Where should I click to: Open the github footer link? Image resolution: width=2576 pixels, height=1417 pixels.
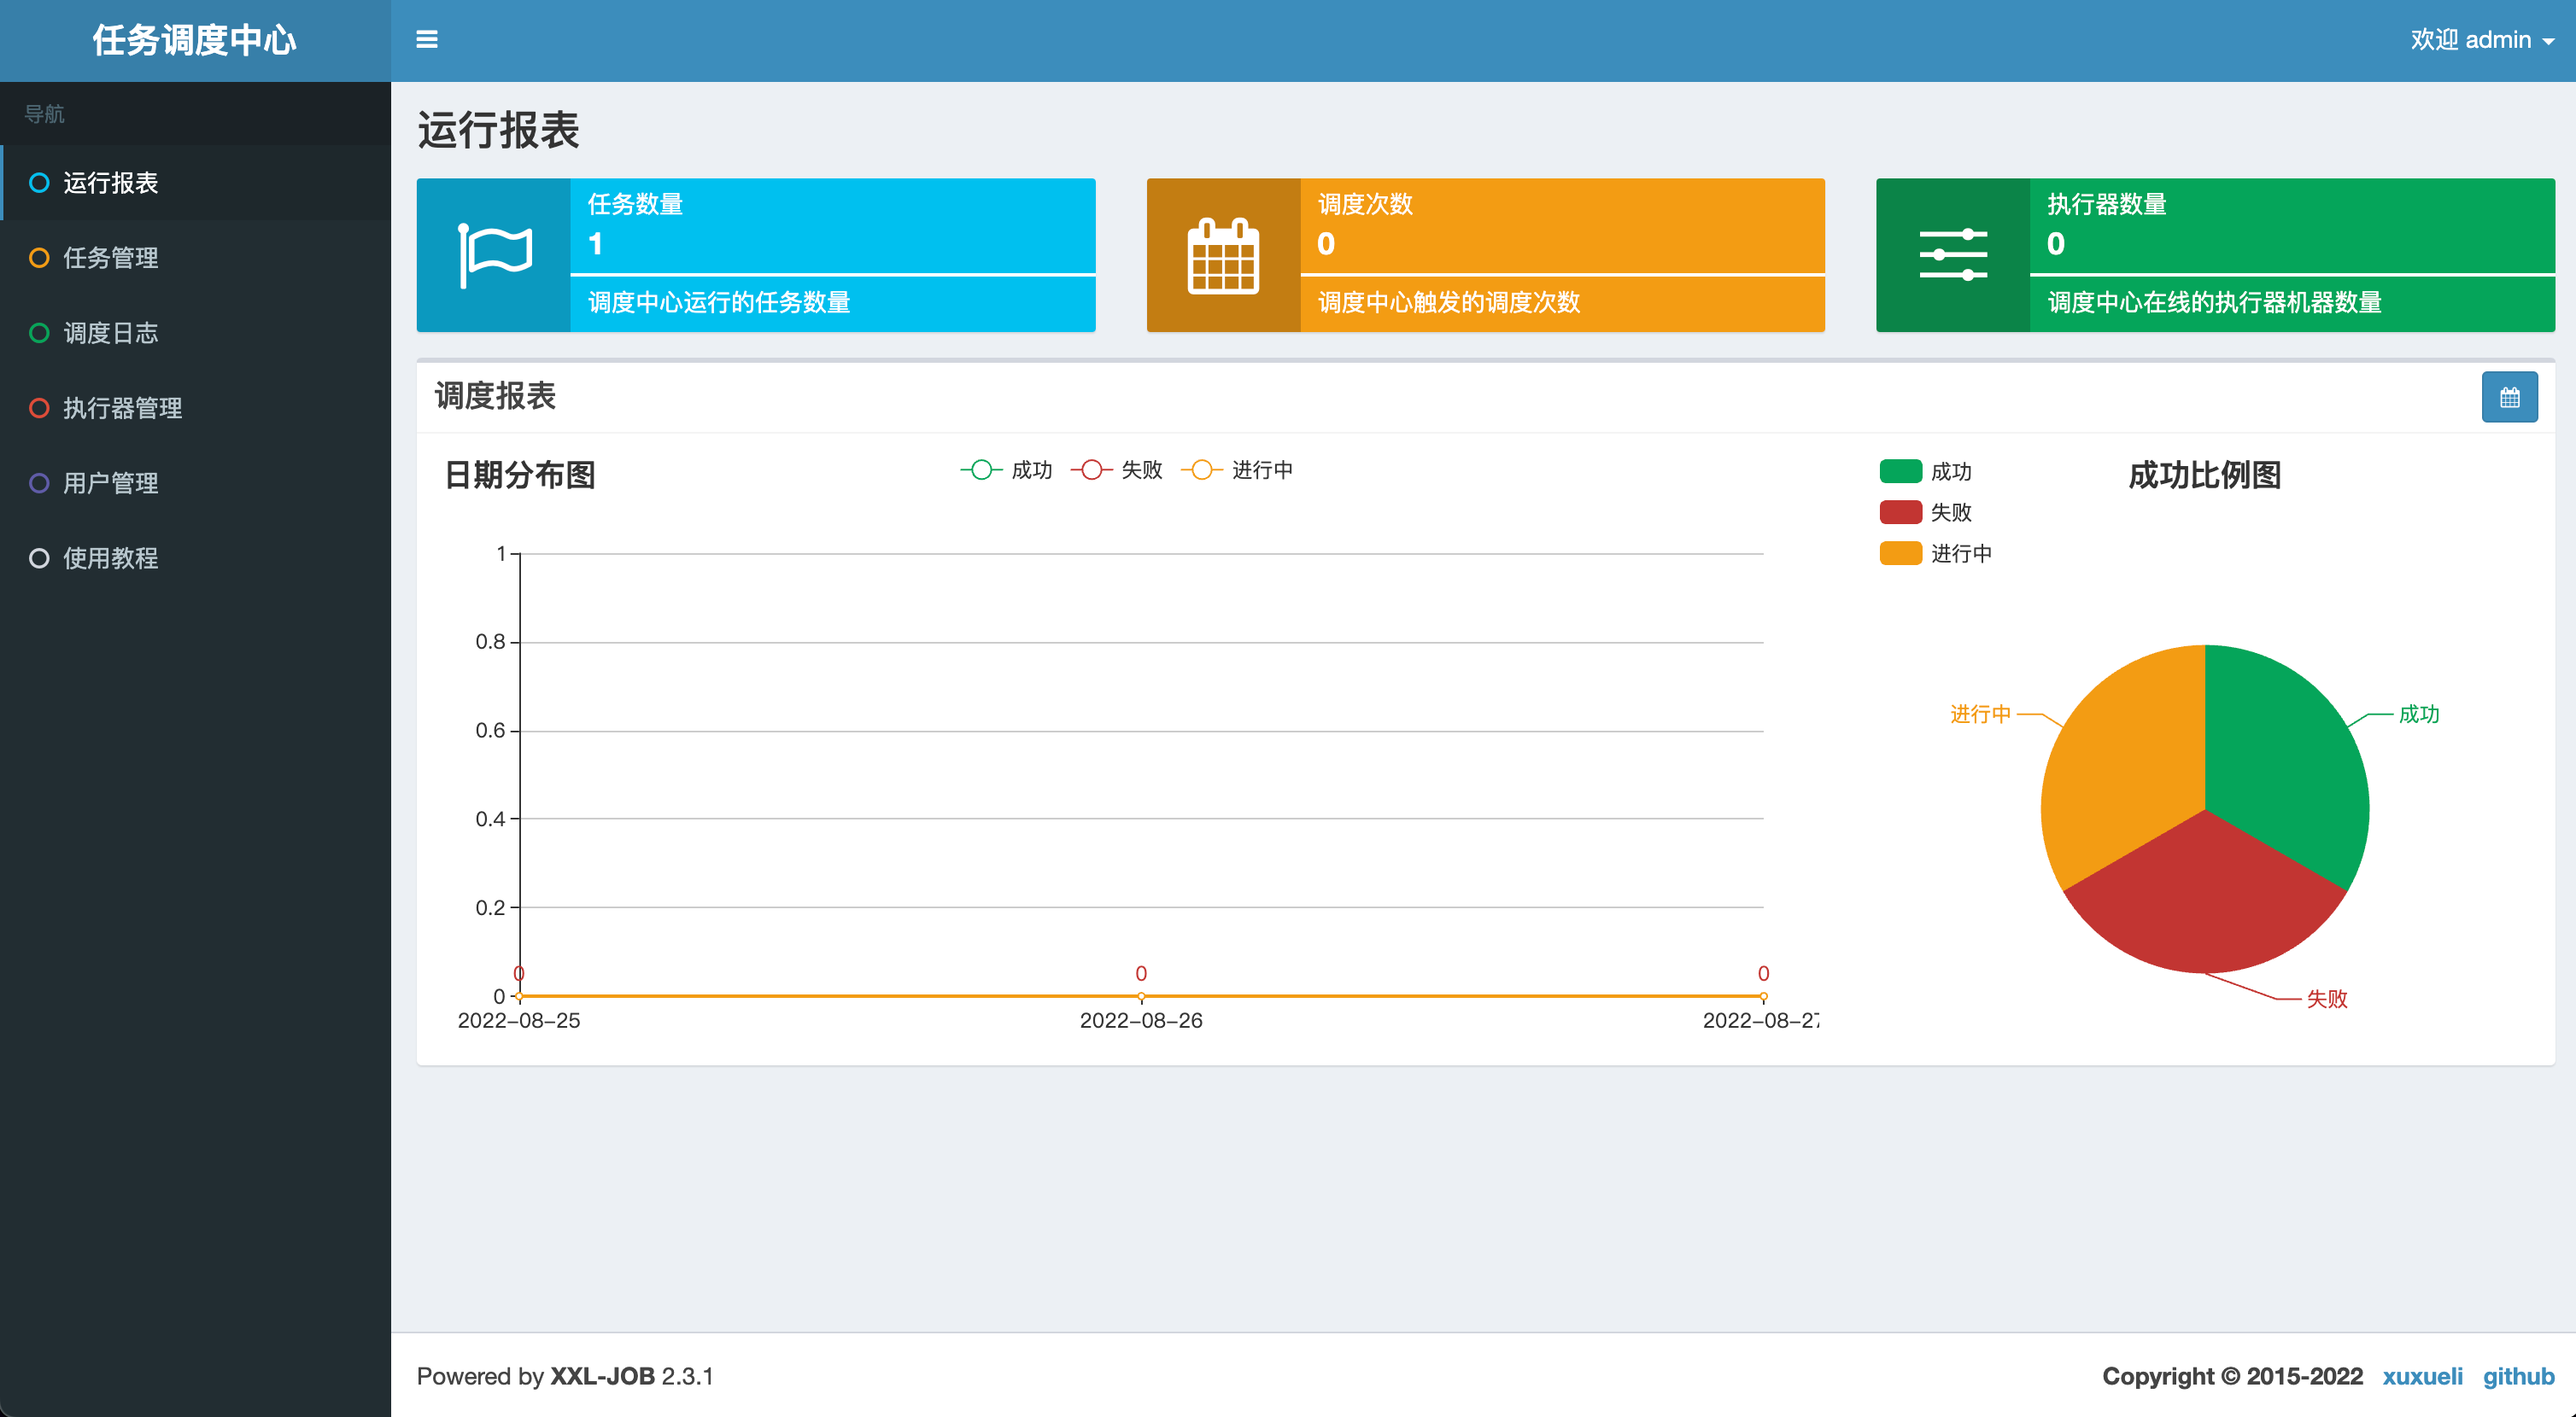[x=2517, y=1376]
